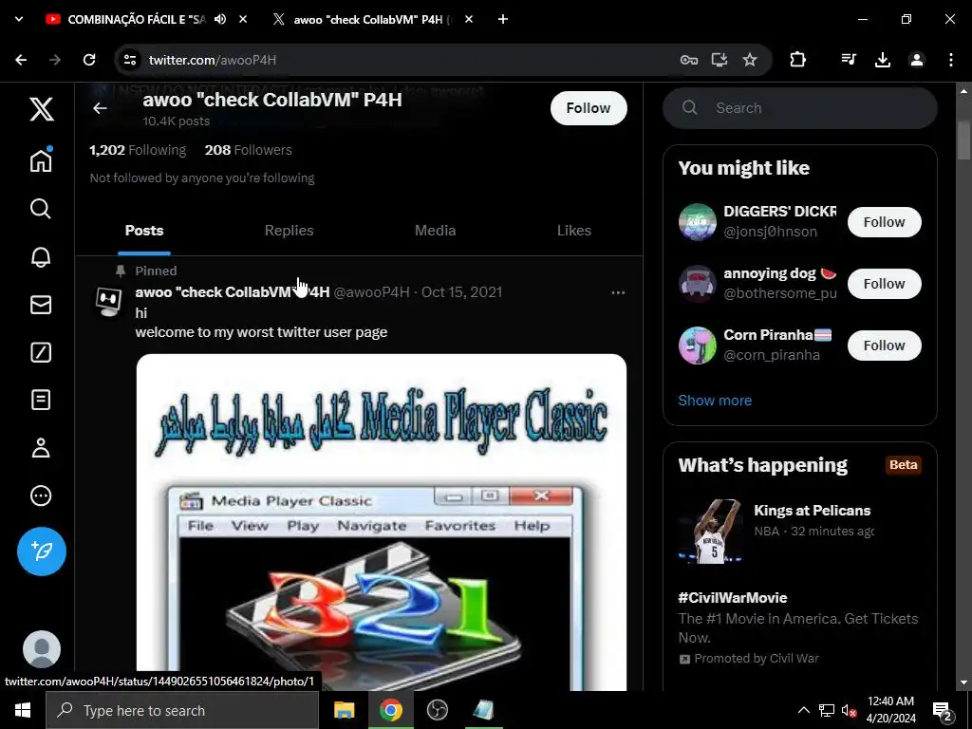972x729 pixels.
Task: Follow awoo "check CollabVM" P4H
Action: (x=589, y=108)
